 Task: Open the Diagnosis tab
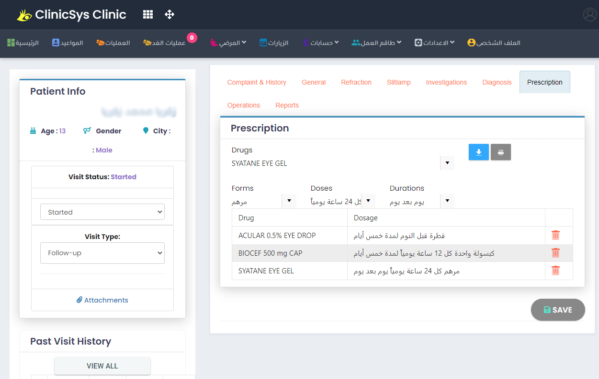click(x=497, y=82)
